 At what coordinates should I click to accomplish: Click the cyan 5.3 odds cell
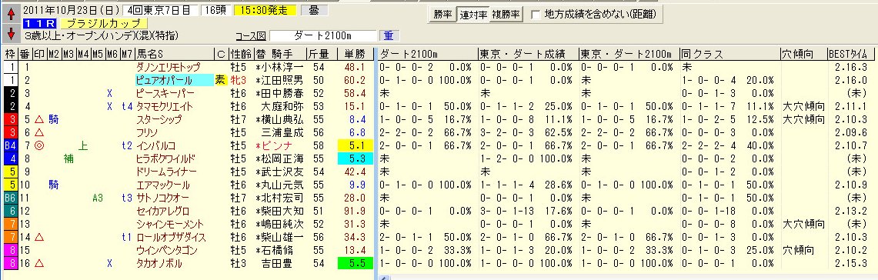[355, 158]
